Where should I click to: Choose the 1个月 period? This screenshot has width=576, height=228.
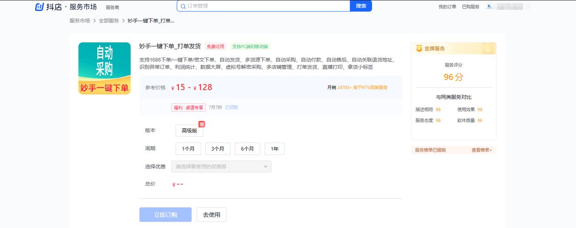(188, 149)
